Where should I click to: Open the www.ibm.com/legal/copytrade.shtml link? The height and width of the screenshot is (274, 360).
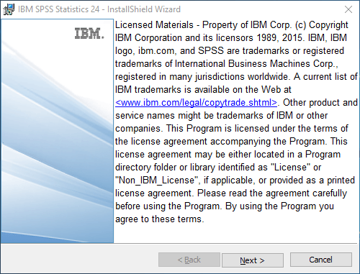[x=196, y=103]
